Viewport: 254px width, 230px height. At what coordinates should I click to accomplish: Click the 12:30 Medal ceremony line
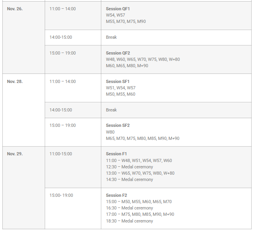pos(129,167)
